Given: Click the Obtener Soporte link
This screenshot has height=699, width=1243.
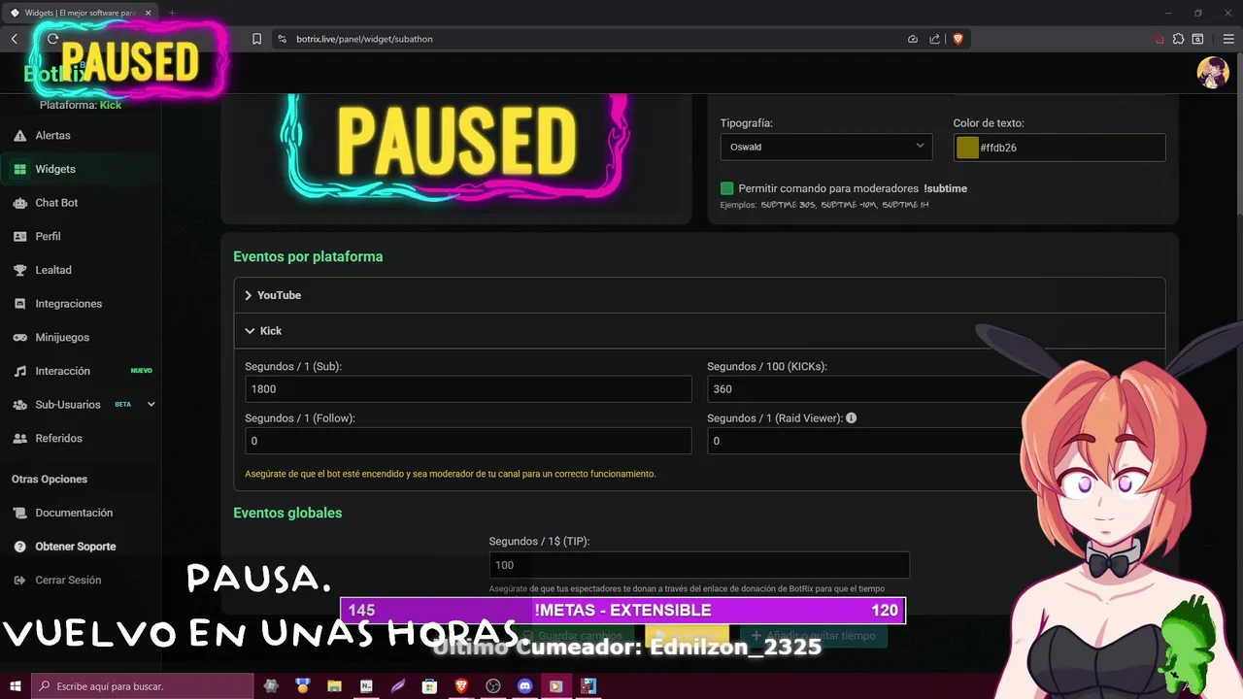Looking at the screenshot, I should [x=76, y=547].
